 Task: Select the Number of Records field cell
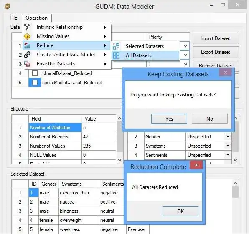(x=55, y=137)
